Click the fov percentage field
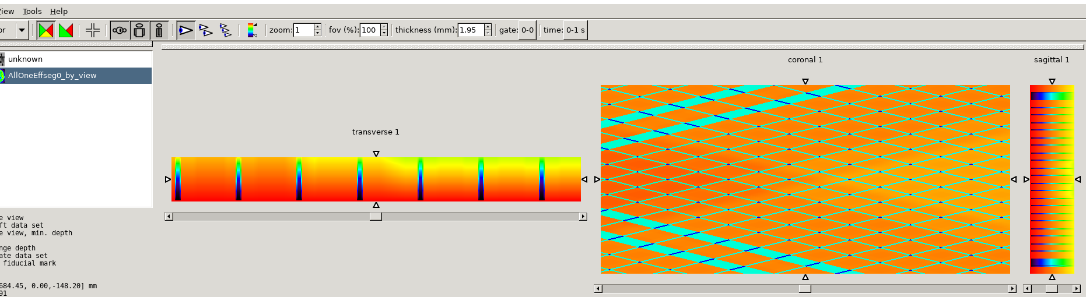 click(370, 30)
